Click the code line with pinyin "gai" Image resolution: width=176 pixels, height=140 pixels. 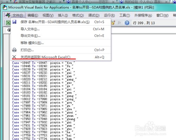tap(44, 73)
